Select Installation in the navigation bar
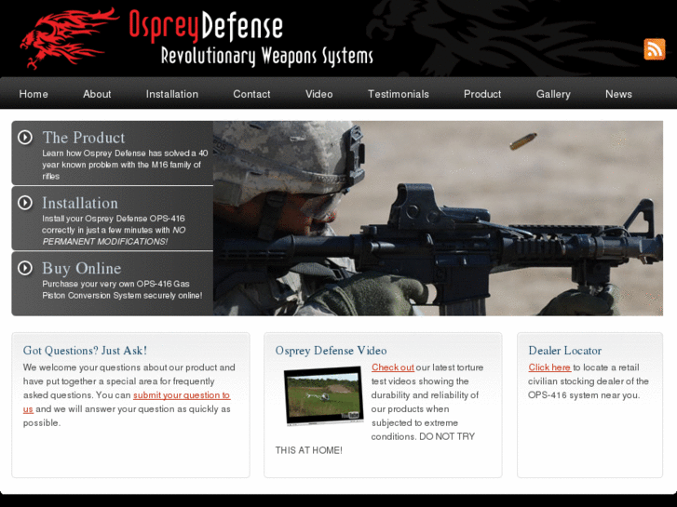The height and width of the screenshot is (507, 677). (x=172, y=94)
